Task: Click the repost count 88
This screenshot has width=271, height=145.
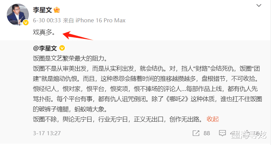Action: tap(207, 133)
